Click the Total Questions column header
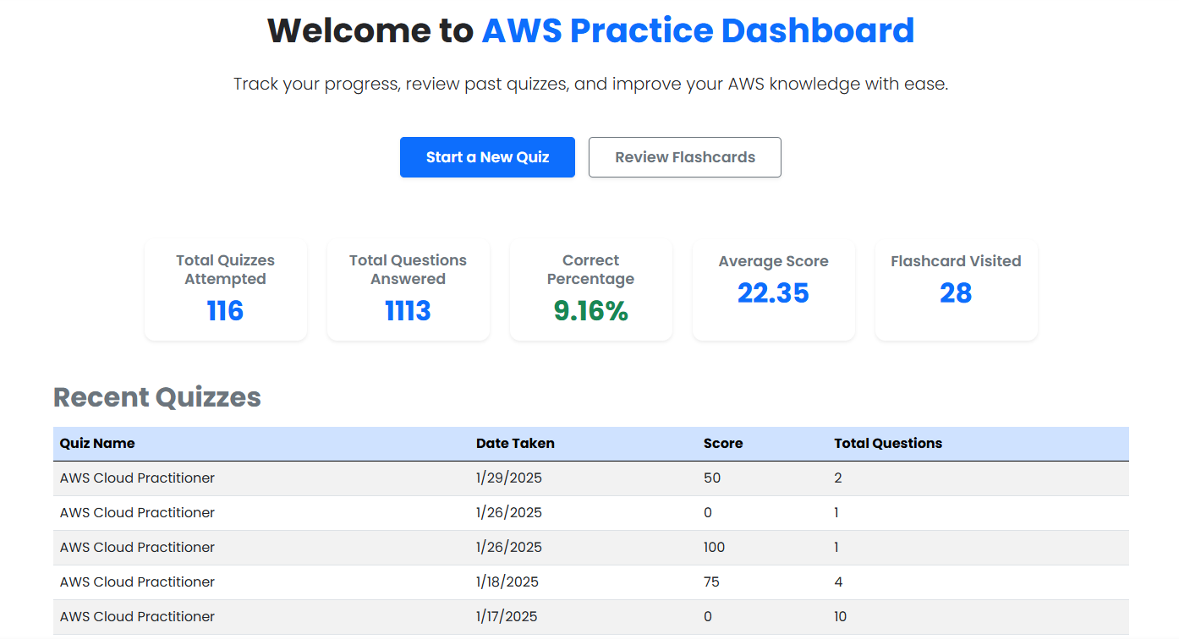This screenshot has width=1179, height=639. click(888, 444)
